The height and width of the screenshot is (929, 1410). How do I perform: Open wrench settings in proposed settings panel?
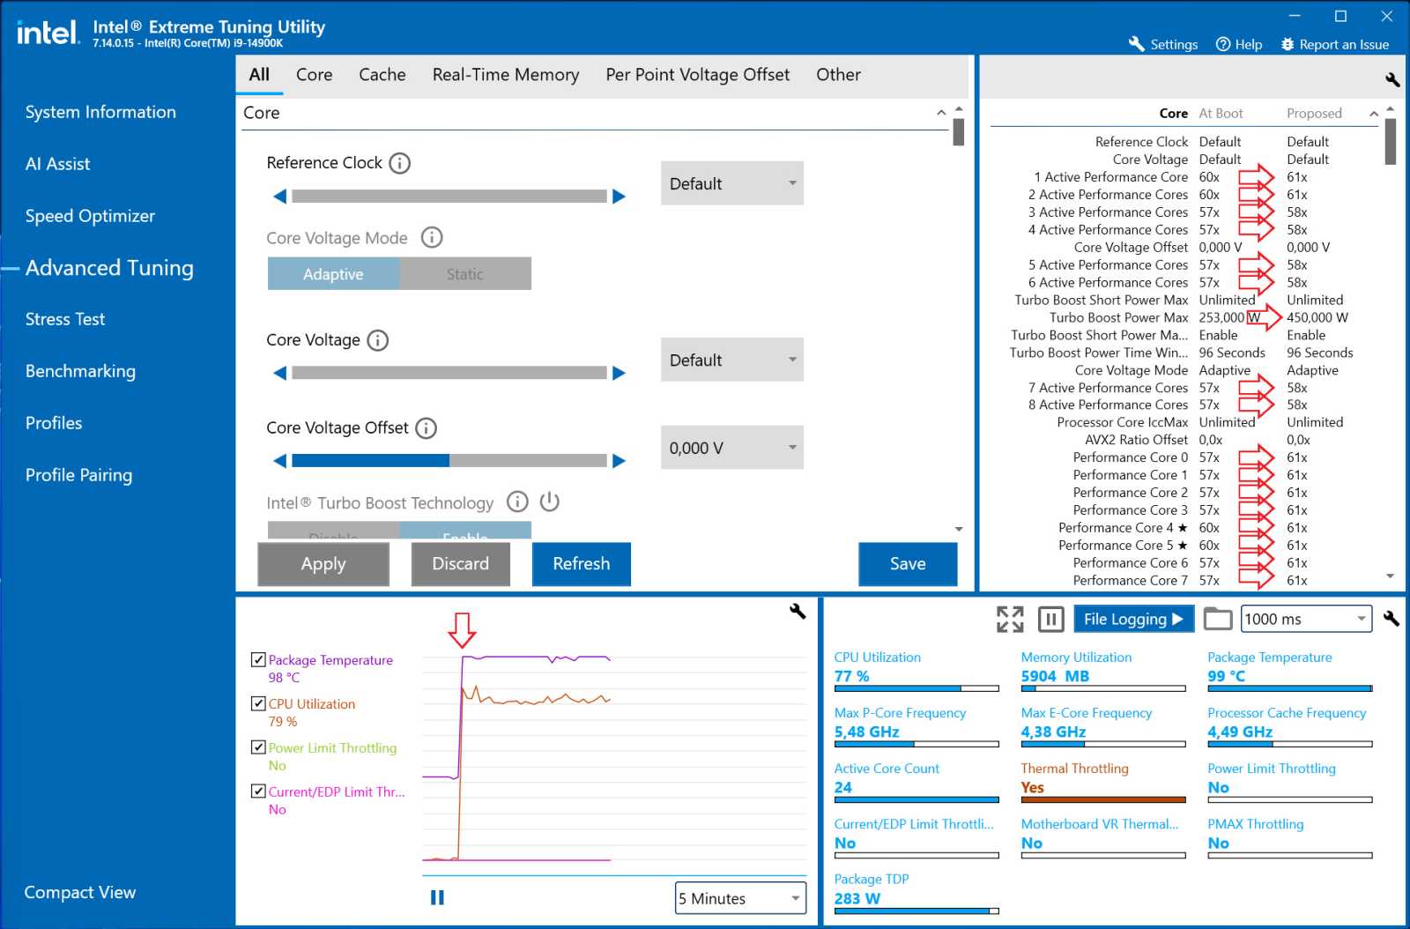coord(1392,79)
